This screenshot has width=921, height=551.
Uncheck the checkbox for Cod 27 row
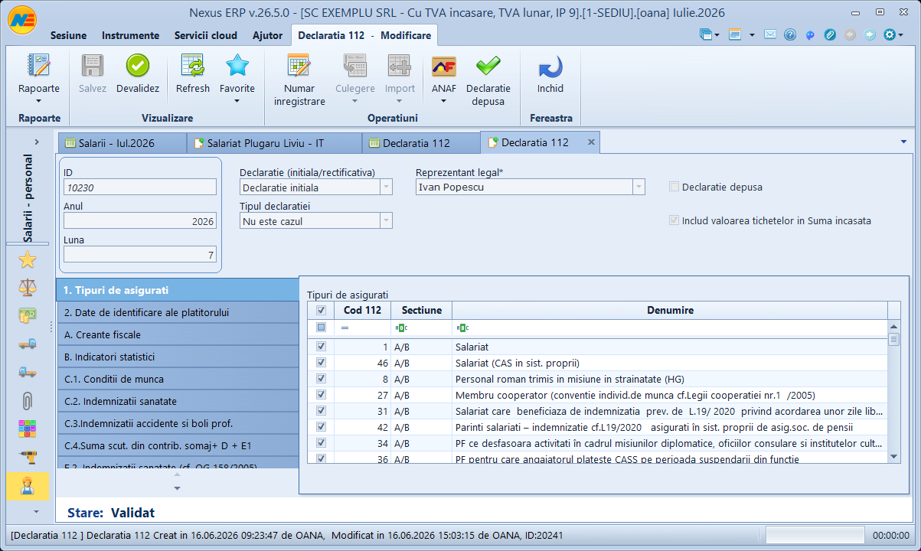322,395
